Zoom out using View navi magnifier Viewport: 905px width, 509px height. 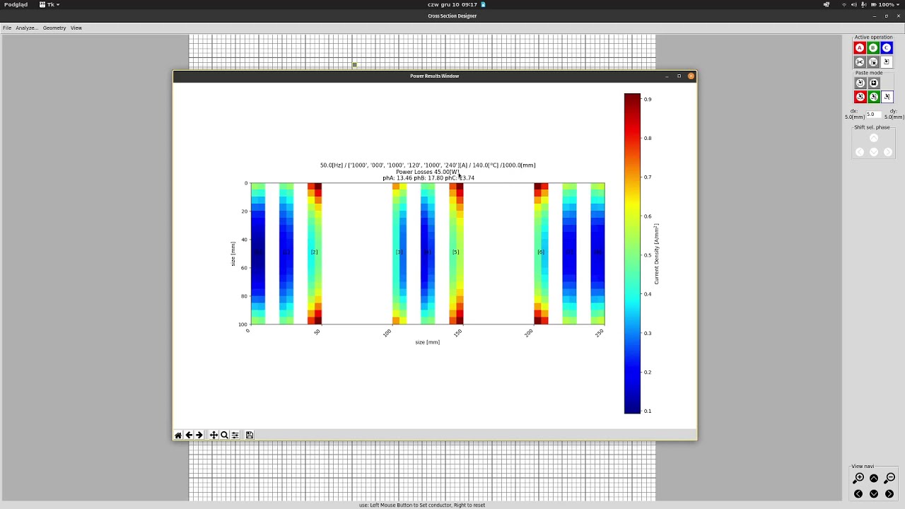point(889,478)
